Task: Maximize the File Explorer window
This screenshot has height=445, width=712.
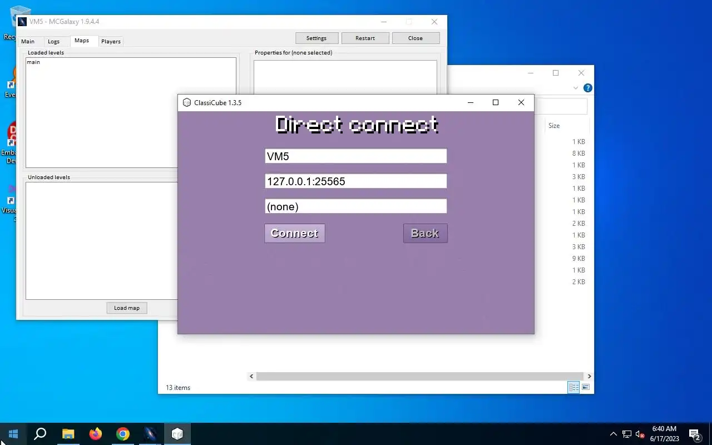Action: (556, 73)
